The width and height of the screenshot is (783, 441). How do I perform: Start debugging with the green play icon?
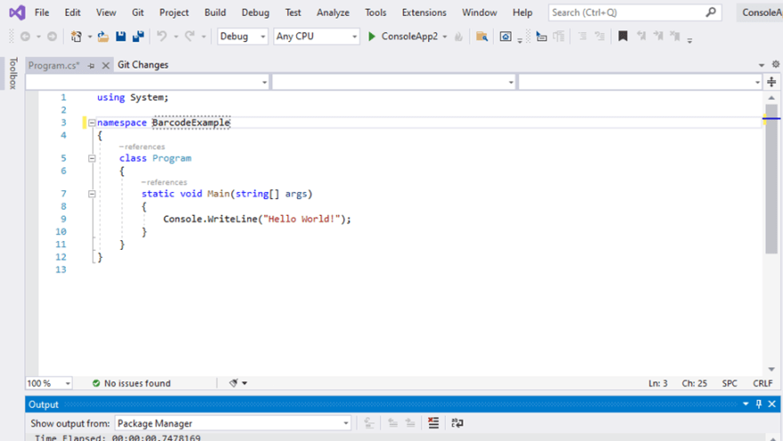coord(372,36)
